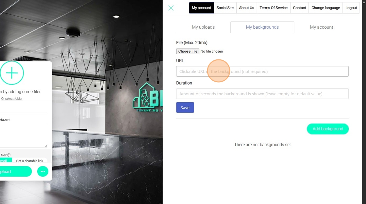Click the Add background button
The height and width of the screenshot is (204, 366).
(x=328, y=129)
